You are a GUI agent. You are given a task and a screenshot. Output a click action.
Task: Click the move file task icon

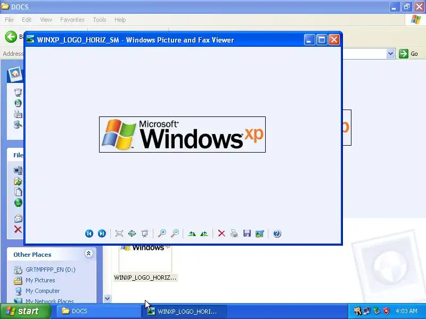pyautogui.click(x=18, y=181)
